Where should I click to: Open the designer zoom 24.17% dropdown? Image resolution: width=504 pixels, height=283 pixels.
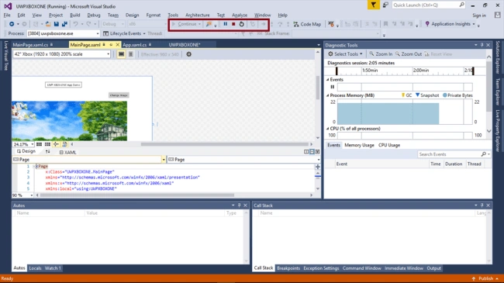tap(23, 144)
